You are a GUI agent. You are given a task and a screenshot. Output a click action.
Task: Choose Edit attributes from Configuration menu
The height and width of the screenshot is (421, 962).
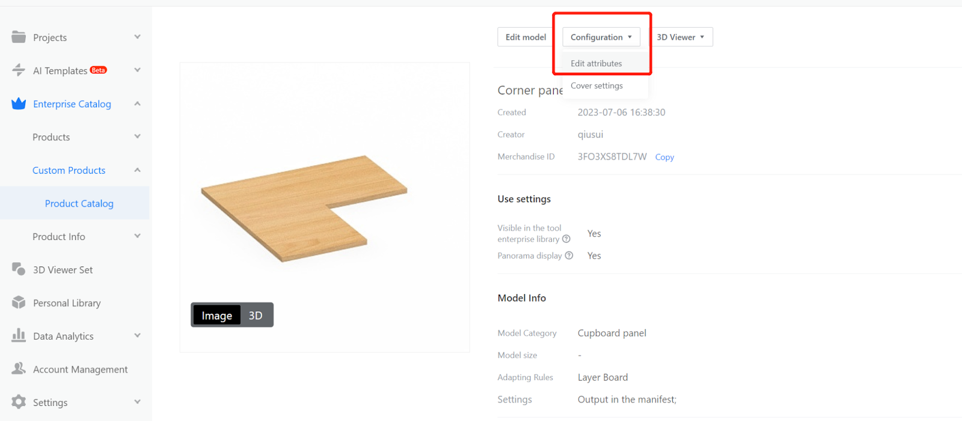596,63
